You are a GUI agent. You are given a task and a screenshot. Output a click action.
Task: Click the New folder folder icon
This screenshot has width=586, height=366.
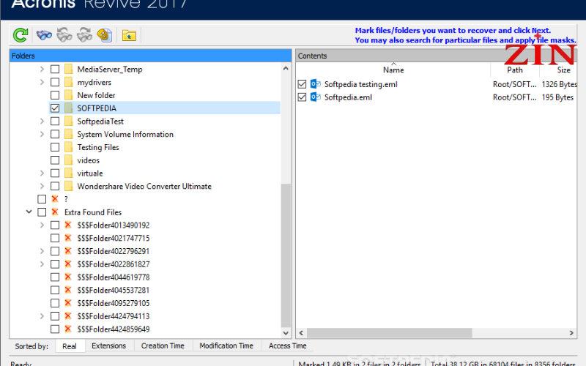tap(68, 95)
